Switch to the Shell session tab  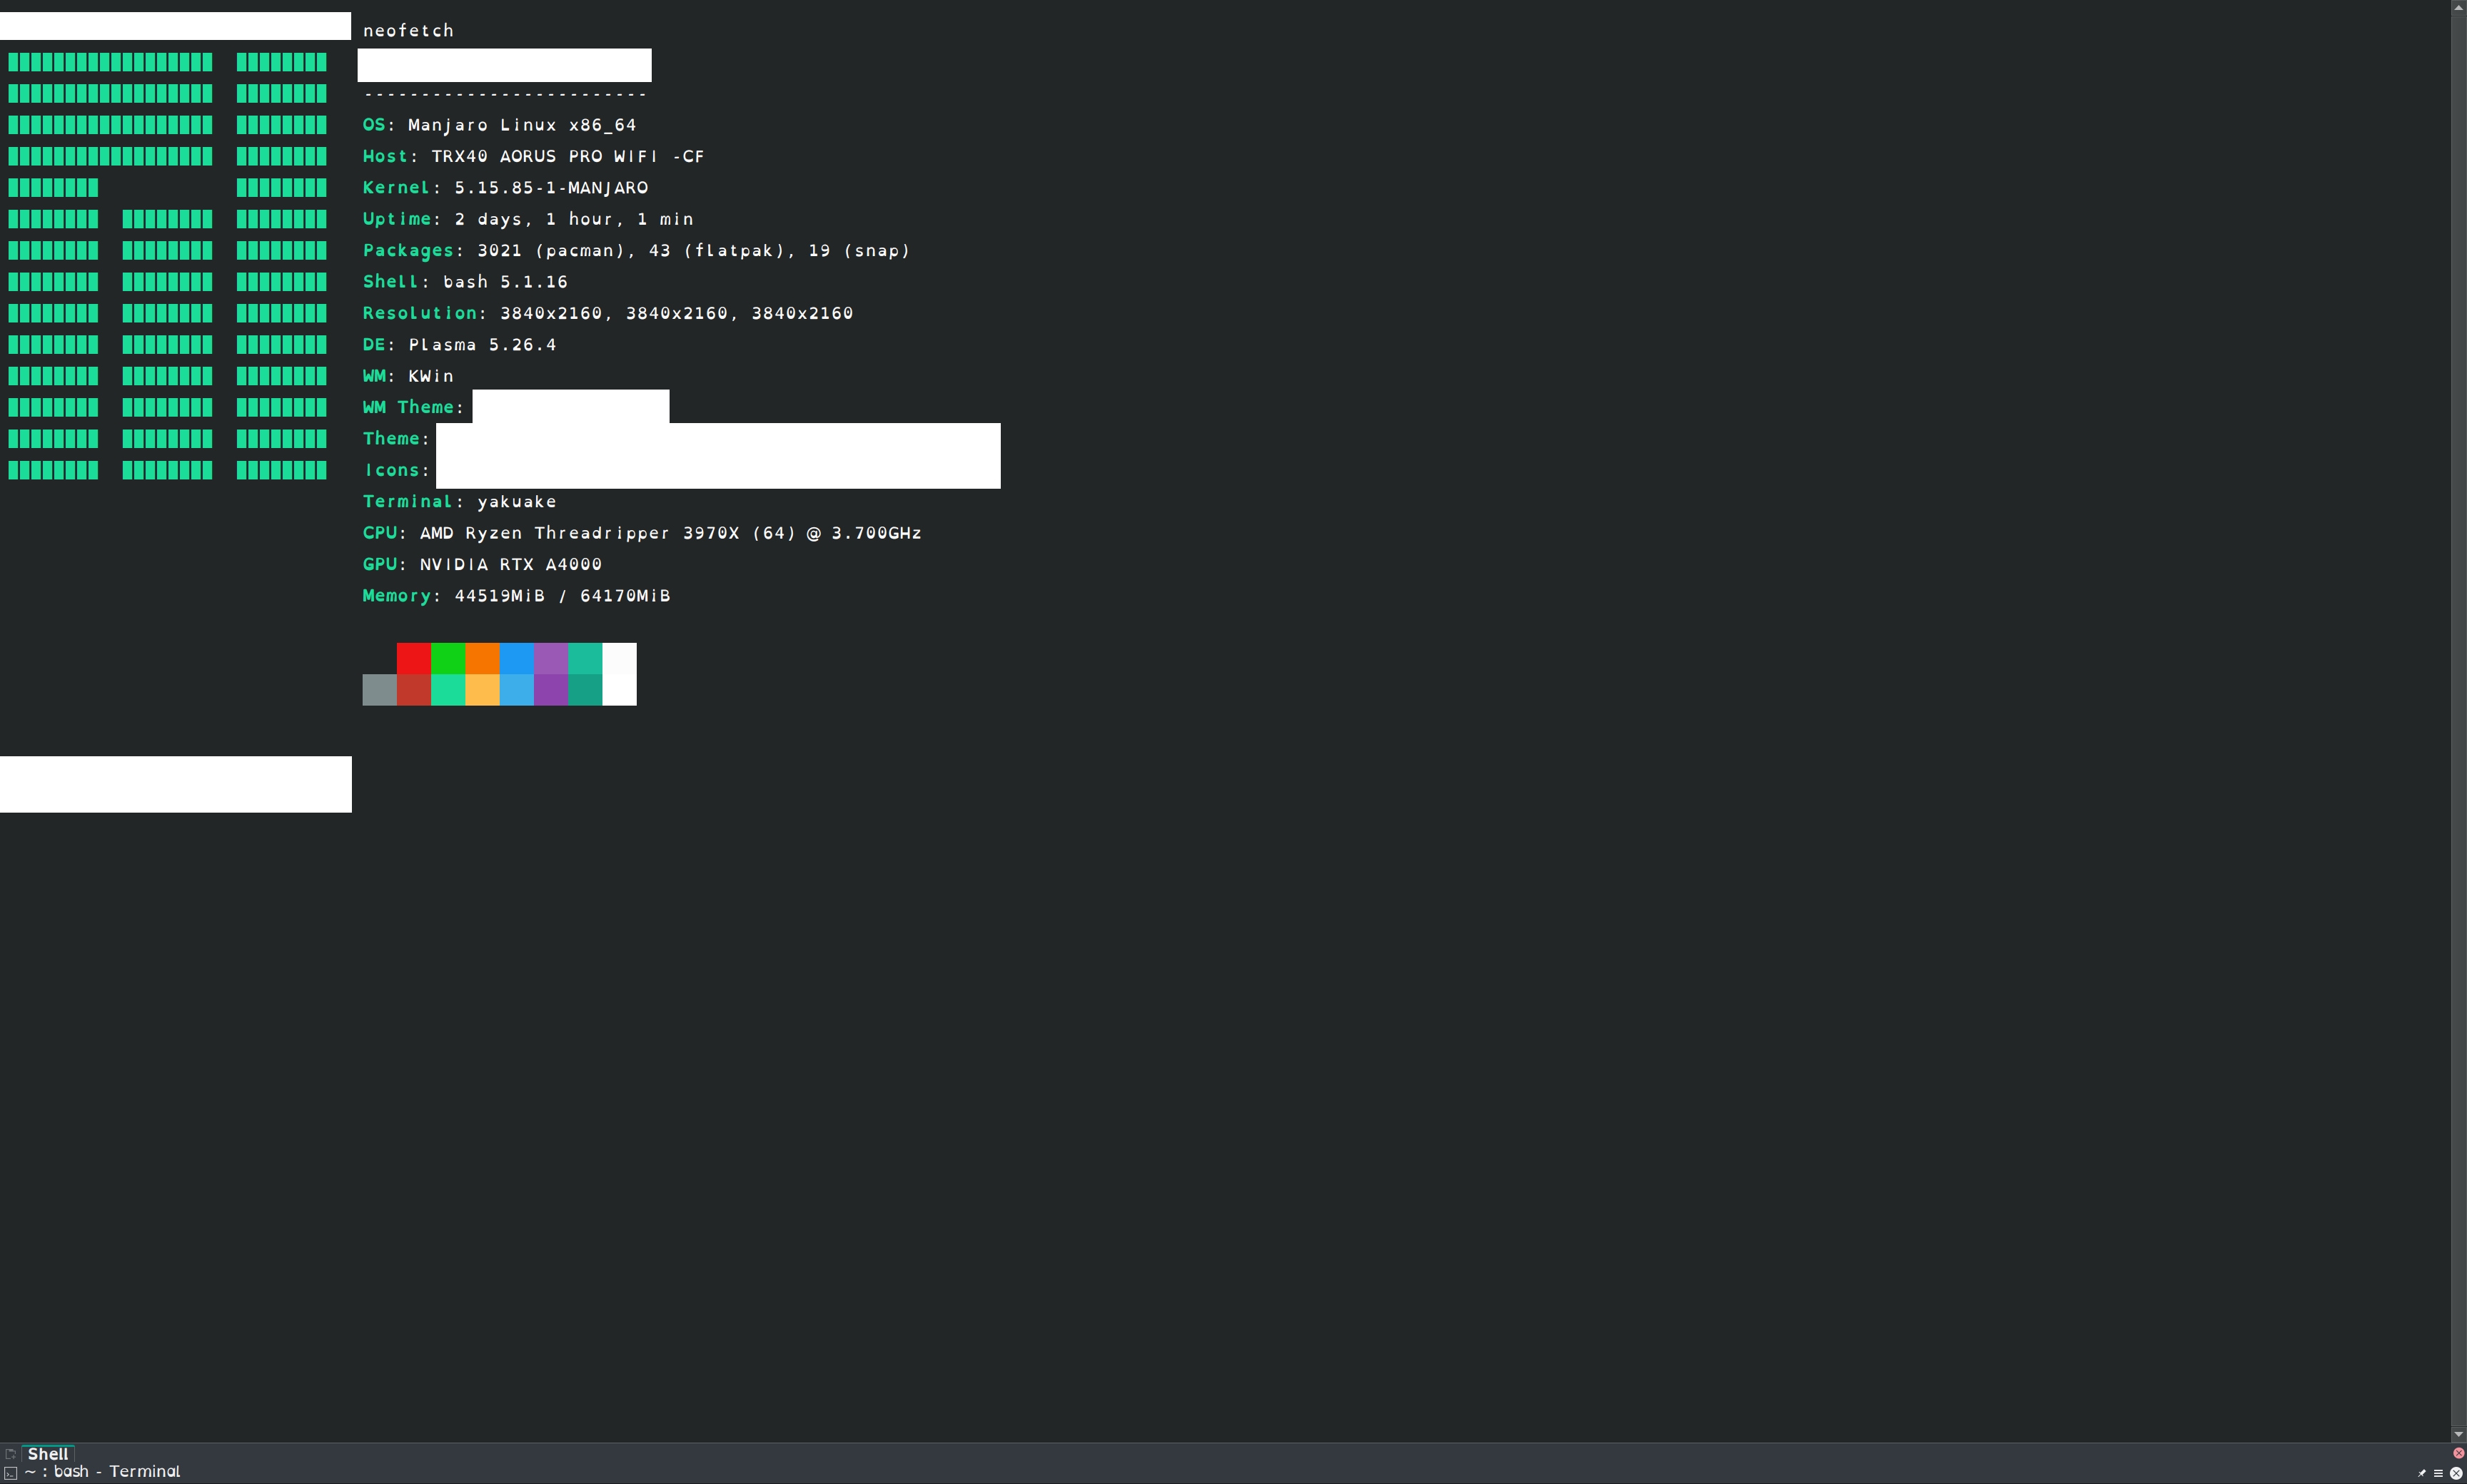point(48,1454)
